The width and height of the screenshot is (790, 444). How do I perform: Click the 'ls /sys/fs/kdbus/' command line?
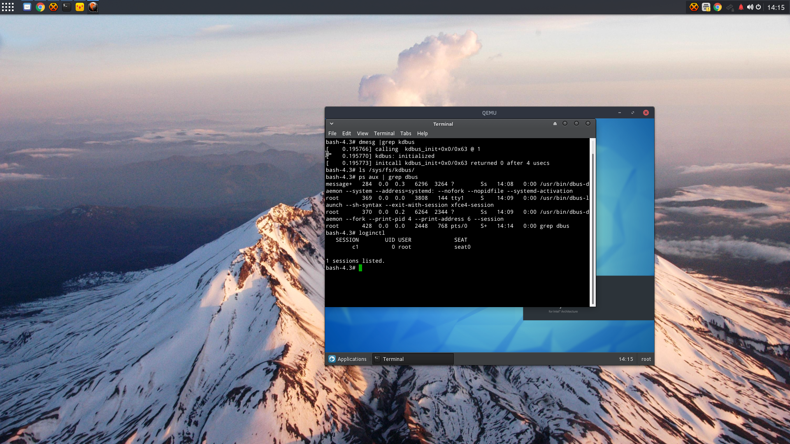pos(370,170)
